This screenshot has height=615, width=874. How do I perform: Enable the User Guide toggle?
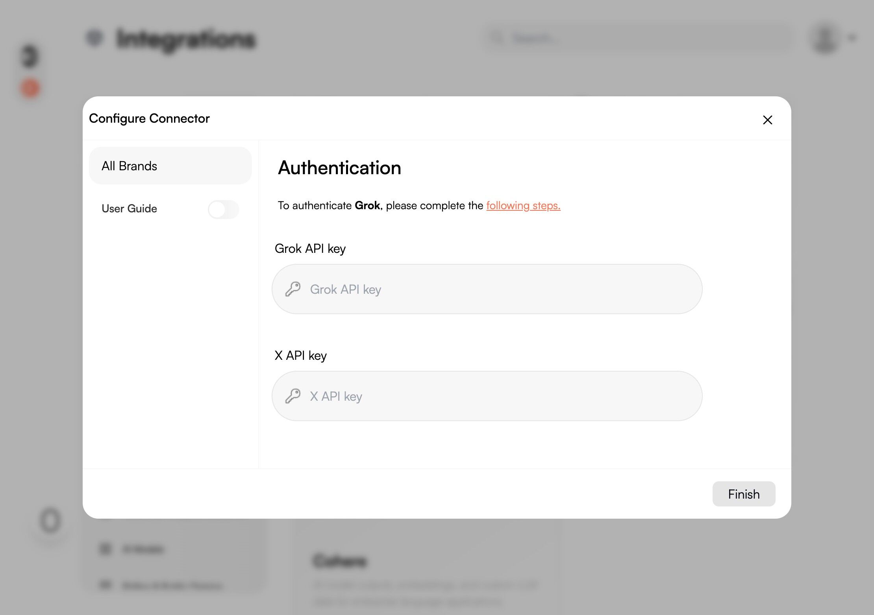223,209
